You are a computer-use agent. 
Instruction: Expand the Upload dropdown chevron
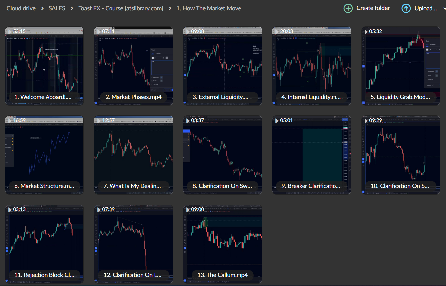pyautogui.click(x=444, y=8)
